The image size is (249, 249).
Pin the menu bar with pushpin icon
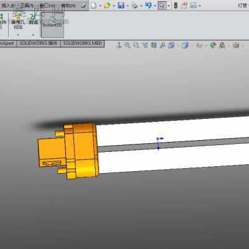point(83,6)
